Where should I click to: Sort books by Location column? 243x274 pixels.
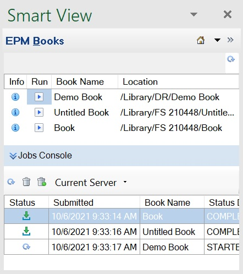tap(178, 81)
